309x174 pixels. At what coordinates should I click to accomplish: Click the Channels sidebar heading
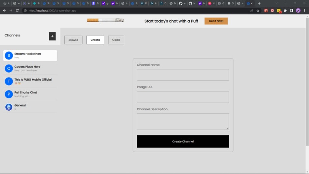(12, 35)
